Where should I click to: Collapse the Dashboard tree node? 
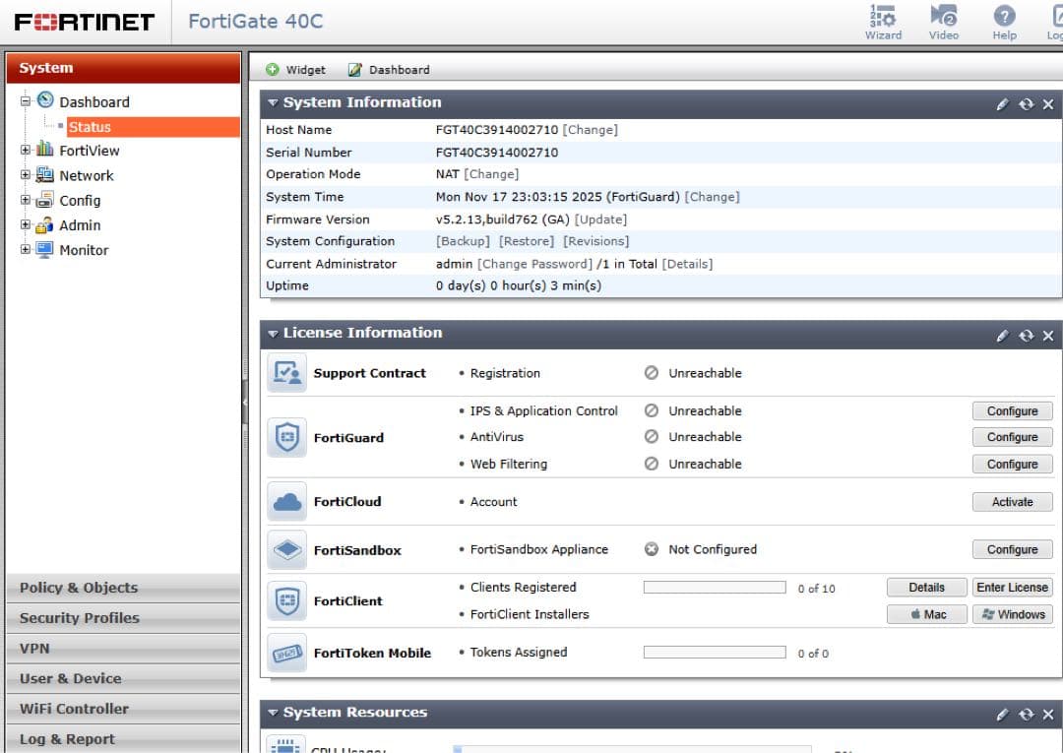pos(26,100)
